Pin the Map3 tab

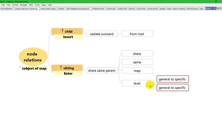pyautogui.click(x=213, y=8)
